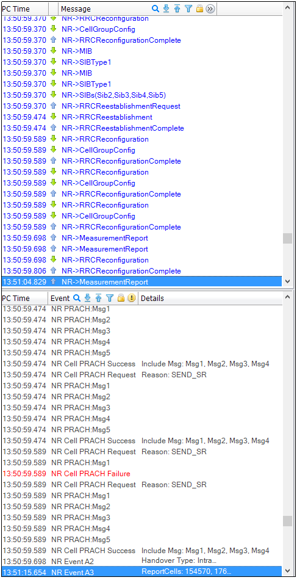Screen dimensions: 297x580
Task: Click Message panel scrollbar up arrow
Action: [287, 7]
